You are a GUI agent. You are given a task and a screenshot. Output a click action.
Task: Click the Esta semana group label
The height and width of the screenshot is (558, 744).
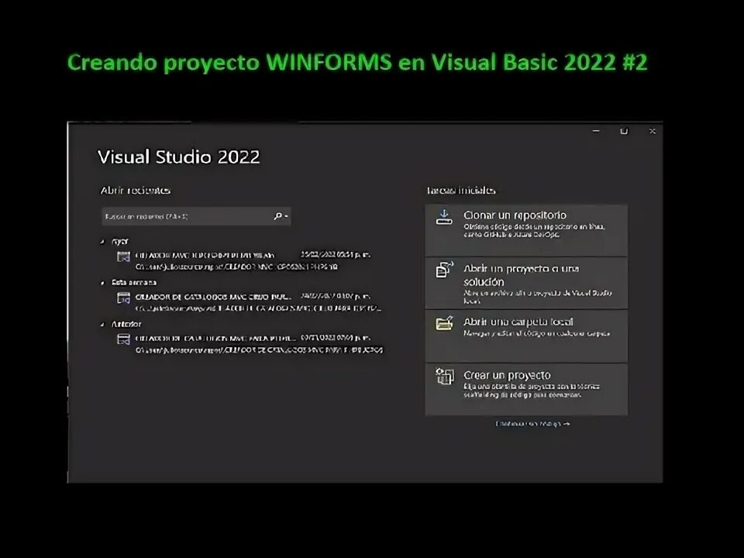(134, 282)
